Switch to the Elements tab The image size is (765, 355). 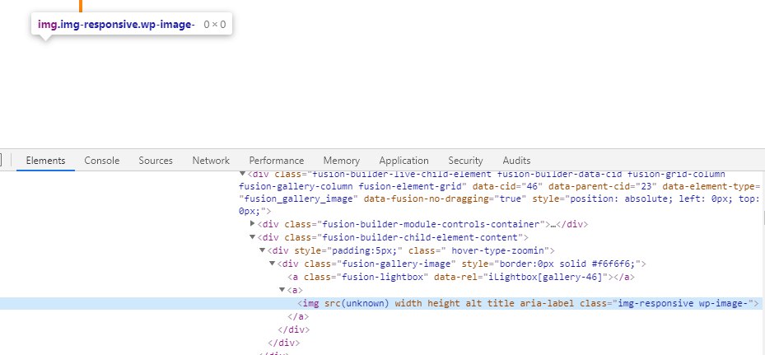coord(45,161)
